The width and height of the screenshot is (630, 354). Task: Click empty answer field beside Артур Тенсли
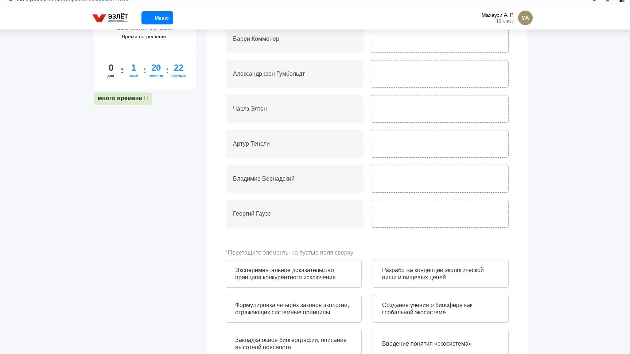[439, 144]
